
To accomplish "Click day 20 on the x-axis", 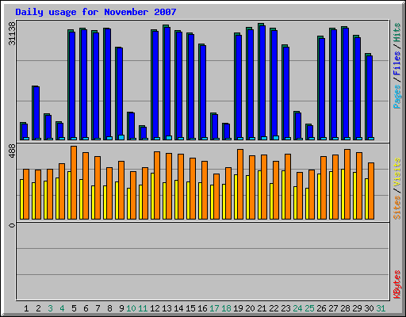I will 250,308.
